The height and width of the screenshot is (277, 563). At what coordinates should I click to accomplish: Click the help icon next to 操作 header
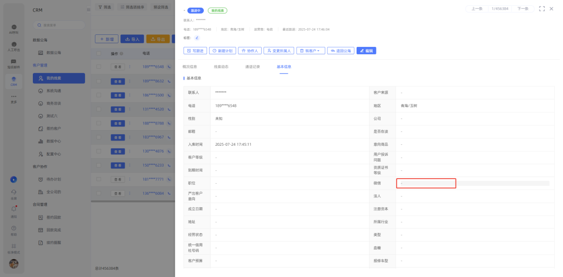pyautogui.click(x=121, y=54)
